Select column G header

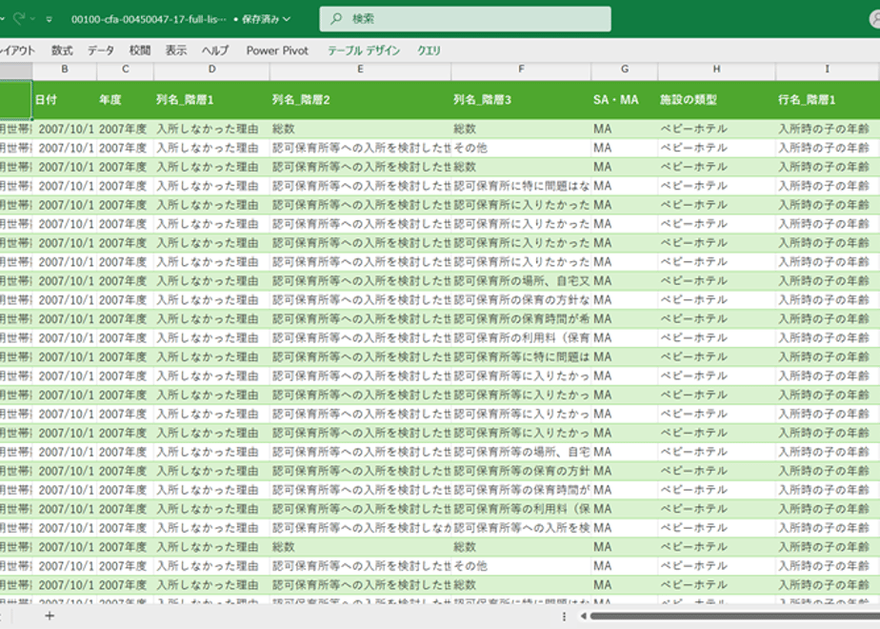click(625, 69)
